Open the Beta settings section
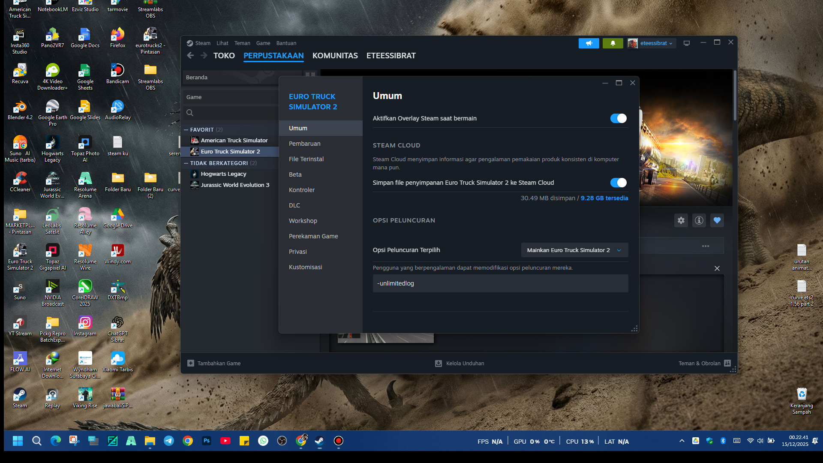This screenshot has width=823, height=463. [321, 174]
